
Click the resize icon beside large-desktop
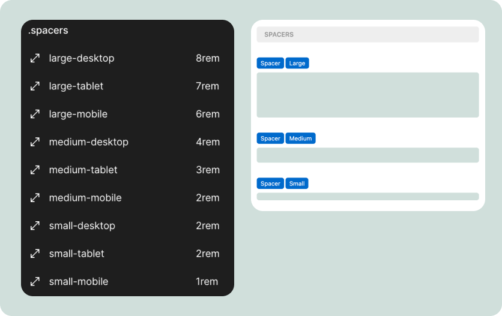[x=35, y=58]
